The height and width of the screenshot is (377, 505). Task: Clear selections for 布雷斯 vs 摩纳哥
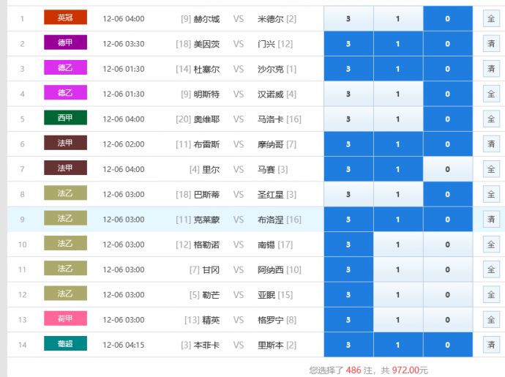491,144
